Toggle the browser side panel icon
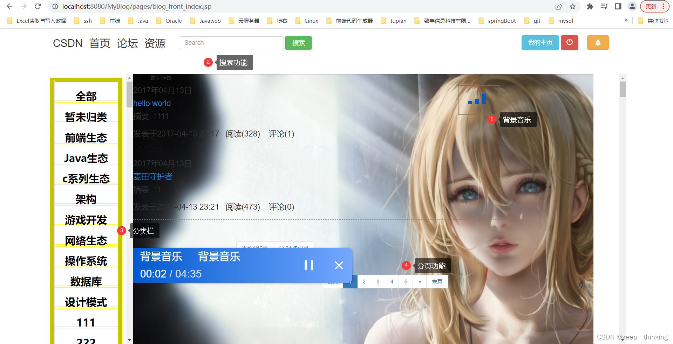This screenshot has width=673, height=344. (618, 6)
